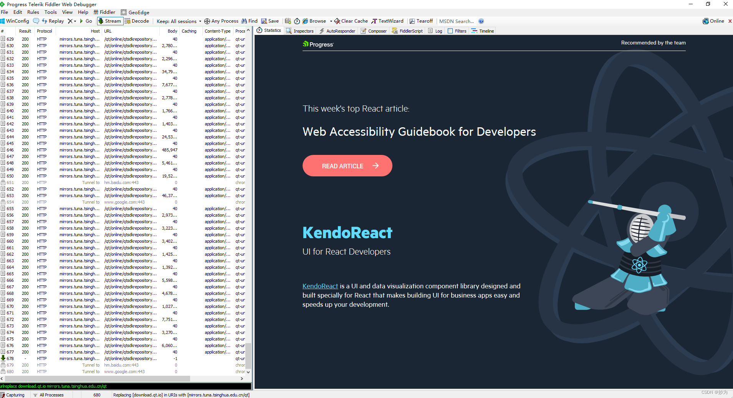
Task: Click the Online network status indicator
Action: click(713, 21)
